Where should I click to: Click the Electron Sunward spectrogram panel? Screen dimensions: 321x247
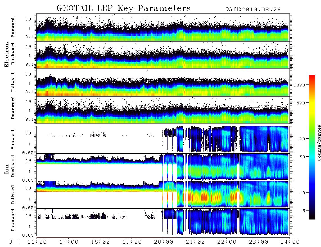click(163, 28)
